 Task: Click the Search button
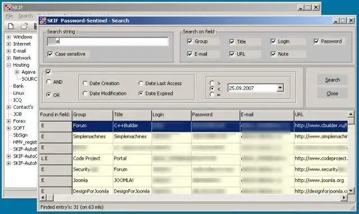coord(332,80)
